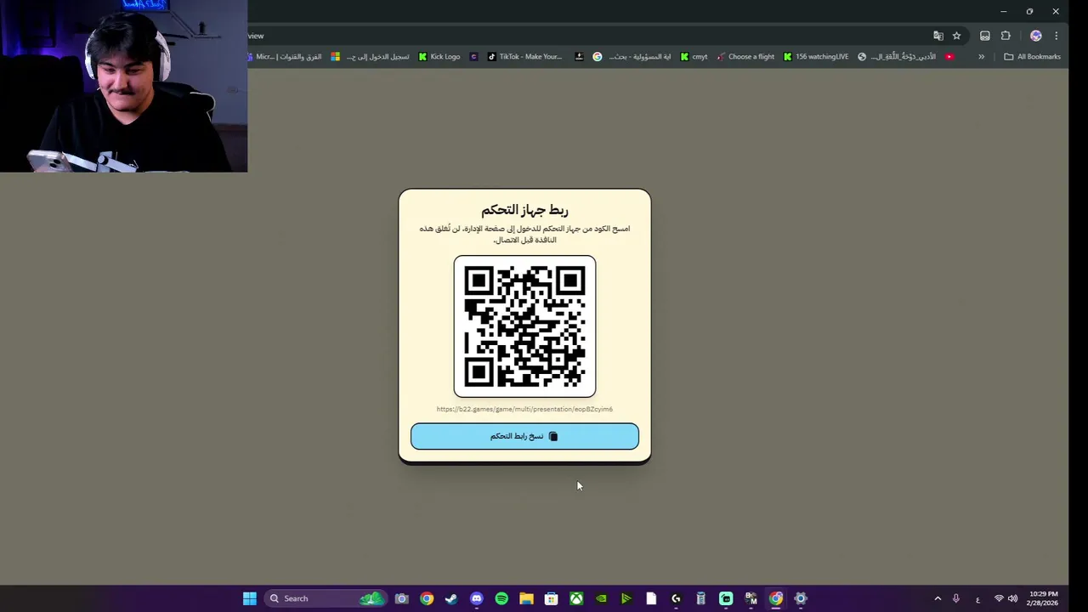This screenshot has height=612, width=1088.
Task: Show hidden system tray icons
Action: coord(938,598)
